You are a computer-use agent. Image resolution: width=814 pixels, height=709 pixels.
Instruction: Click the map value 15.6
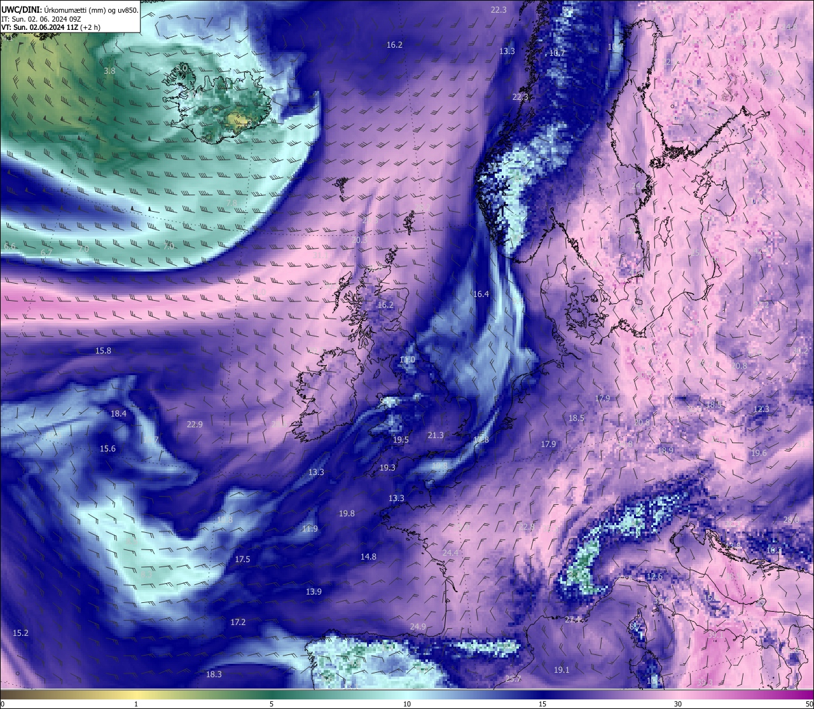click(107, 448)
